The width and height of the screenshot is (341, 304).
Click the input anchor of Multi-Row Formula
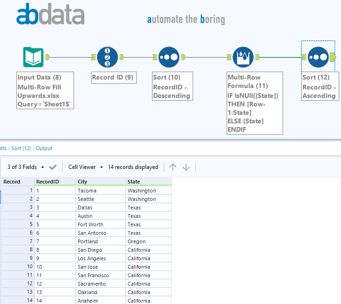229,57
